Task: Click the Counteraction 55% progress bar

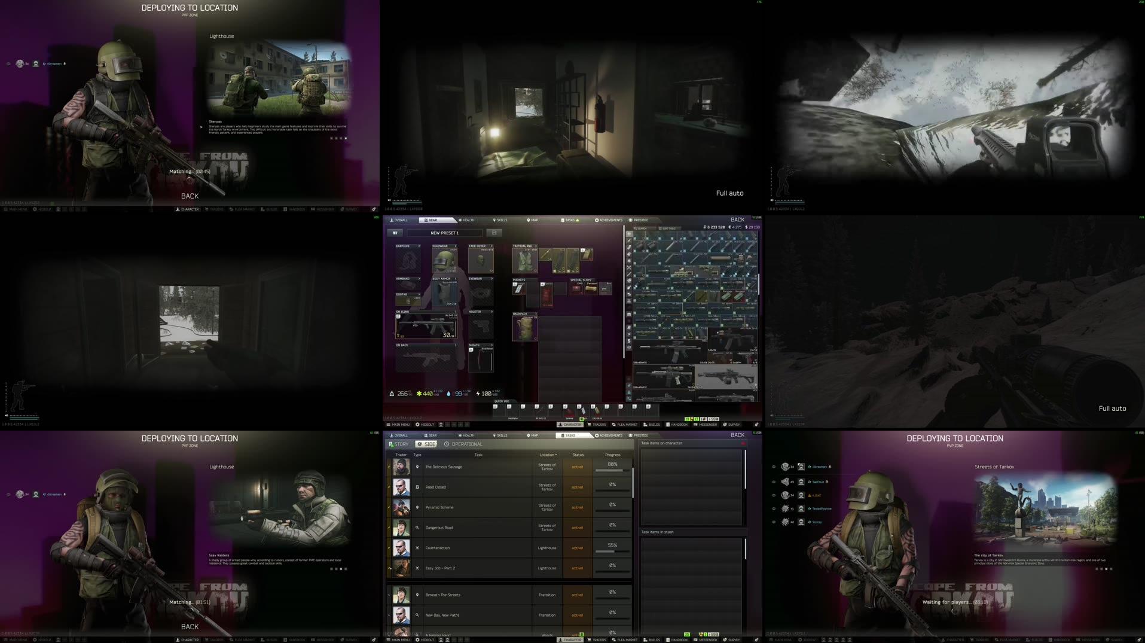Action: tap(612, 550)
